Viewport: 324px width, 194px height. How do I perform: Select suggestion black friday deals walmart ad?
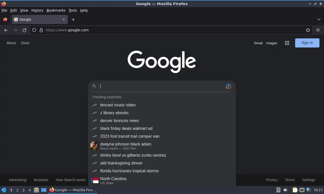162,128
